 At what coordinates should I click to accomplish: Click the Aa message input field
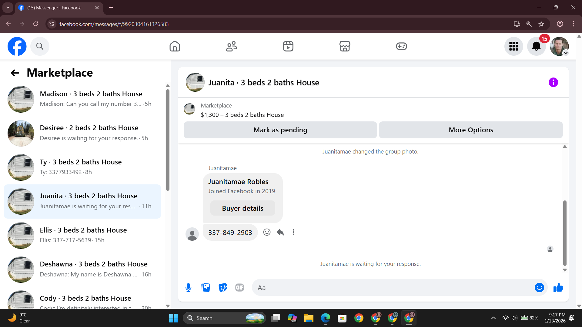(391, 287)
